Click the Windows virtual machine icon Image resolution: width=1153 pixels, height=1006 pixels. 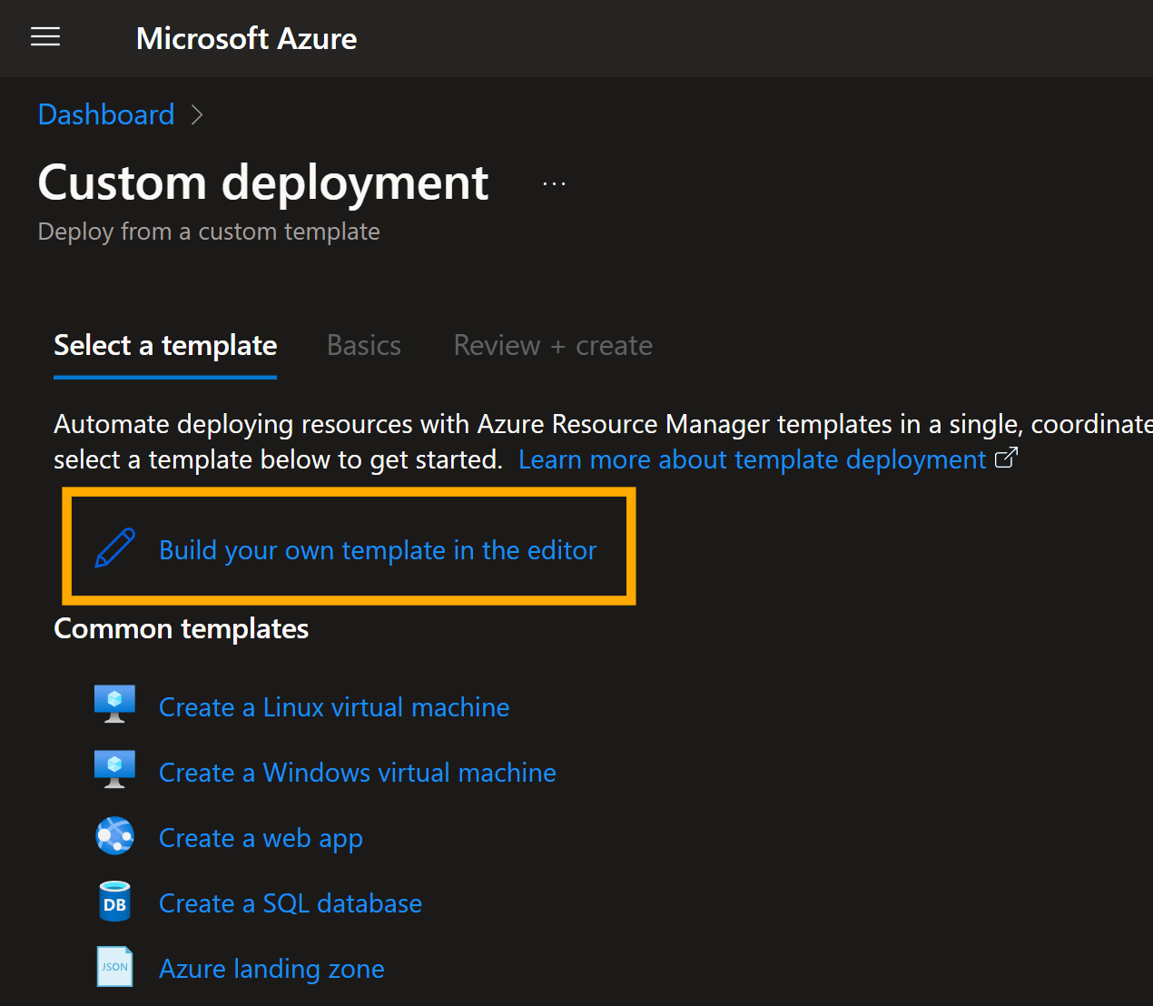(x=114, y=769)
